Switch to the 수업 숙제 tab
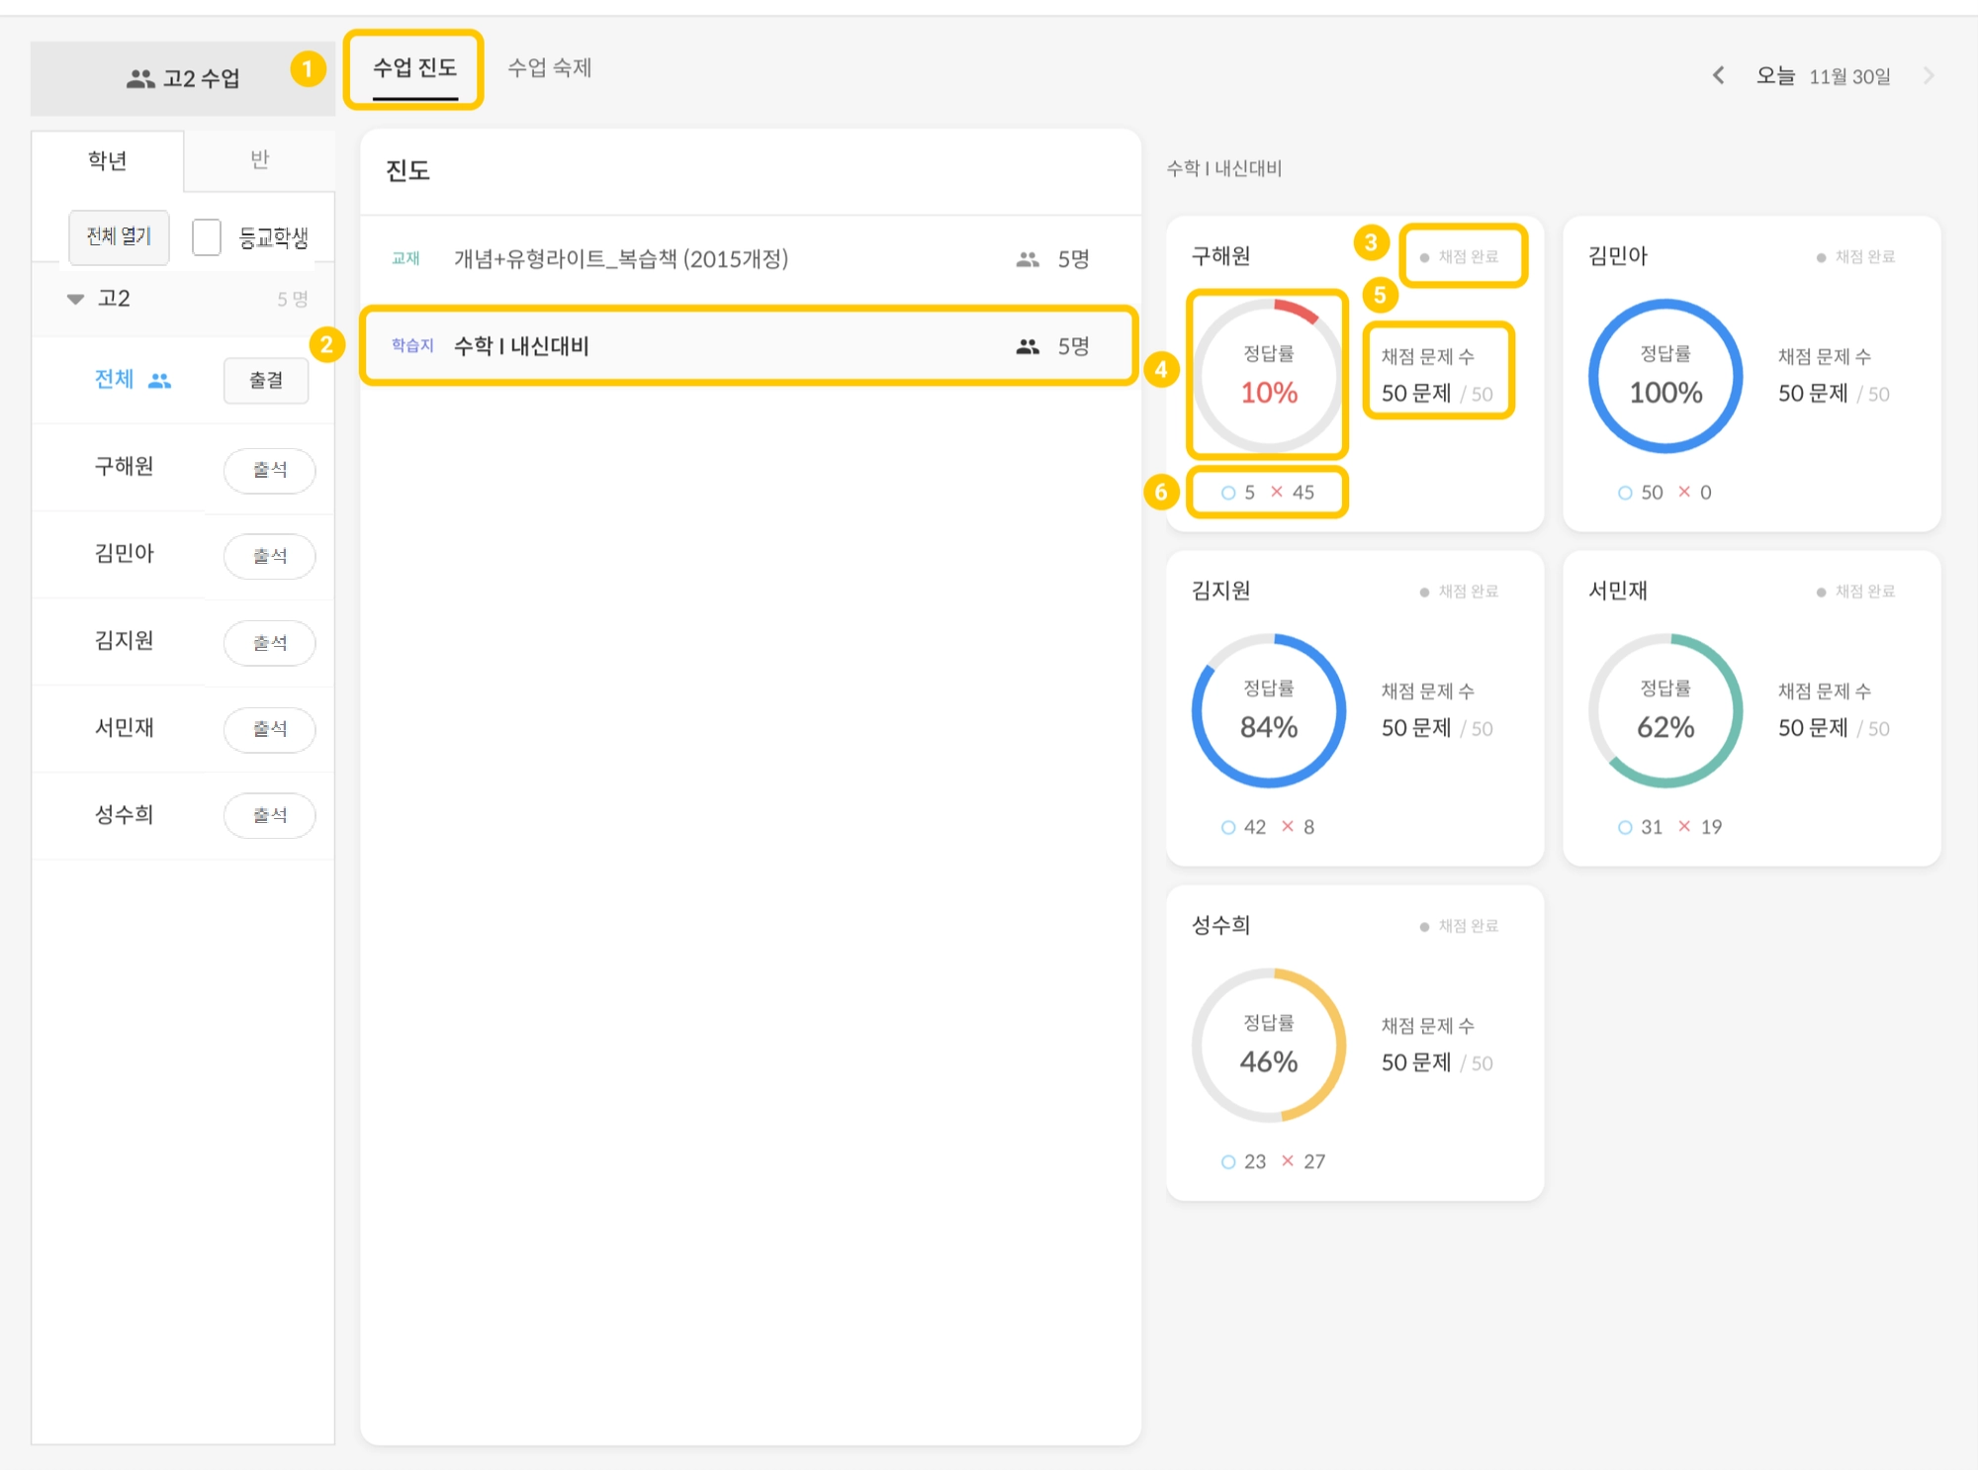Viewport: 1978px width, 1470px height. coord(549,68)
